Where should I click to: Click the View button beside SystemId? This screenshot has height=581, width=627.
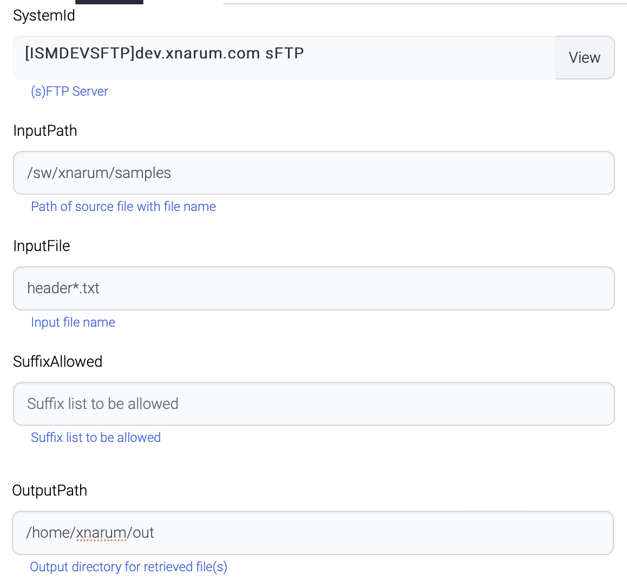584,58
